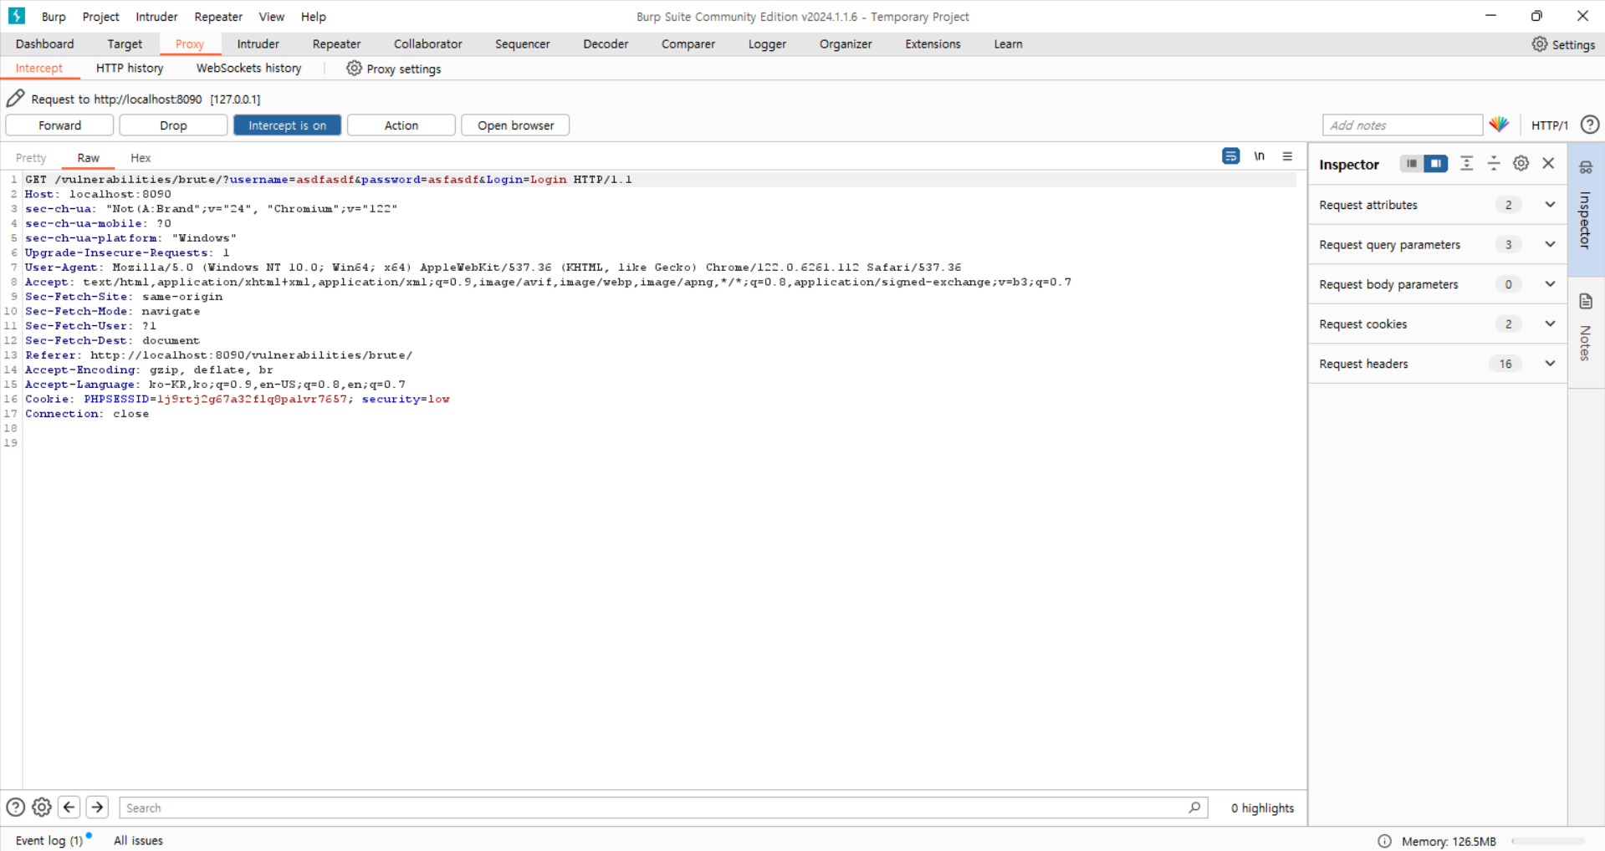The image size is (1605, 851).
Task: Click the Cookie header line with PHPSESSID
Action: tap(237, 400)
